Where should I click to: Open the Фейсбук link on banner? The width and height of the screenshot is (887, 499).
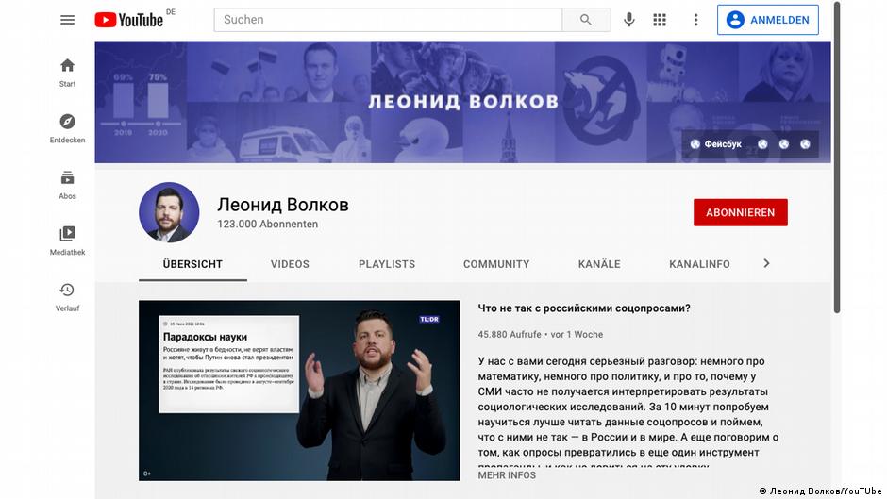click(716, 144)
